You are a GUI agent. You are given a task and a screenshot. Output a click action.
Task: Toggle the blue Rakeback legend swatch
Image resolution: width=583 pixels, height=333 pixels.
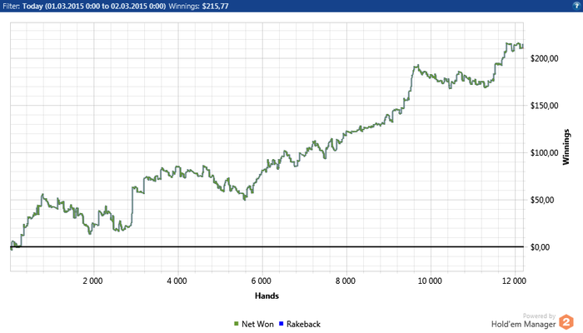pos(282,324)
